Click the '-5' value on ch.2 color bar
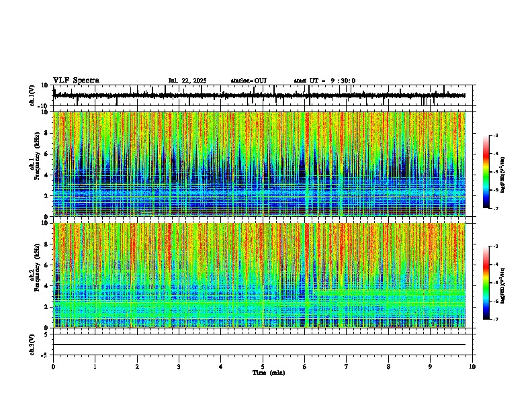This screenshot has height=411, width=532. (x=496, y=283)
